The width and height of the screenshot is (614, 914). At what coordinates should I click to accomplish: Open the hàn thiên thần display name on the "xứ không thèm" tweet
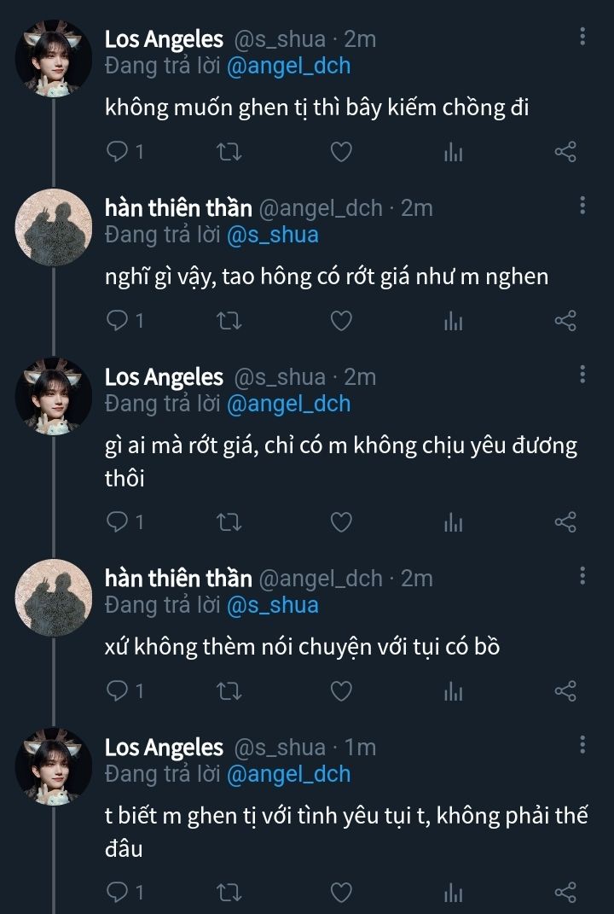click(x=177, y=579)
